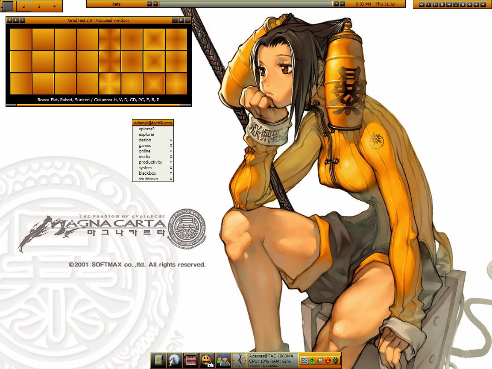Image resolution: width=492 pixels, height=369 pixels.
Task: Open the playlist using three-lines icon
Action: click(463, 4)
